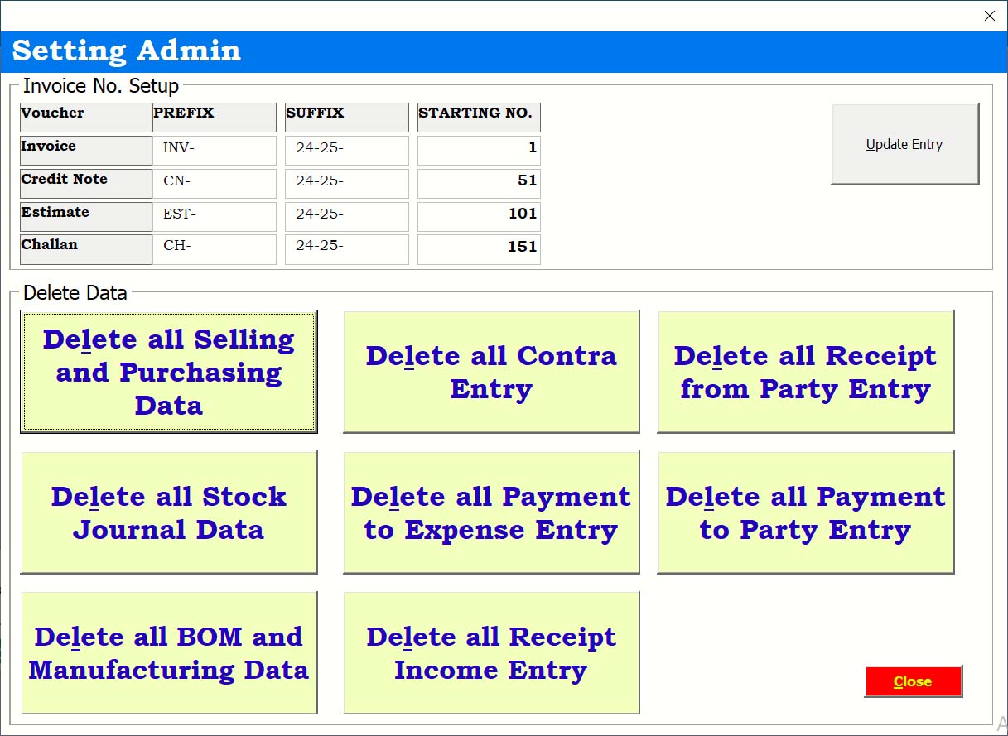Click Delete all Payment to Expense Entry
Viewport: 1008px width, 736px height.
pyautogui.click(x=491, y=512)
